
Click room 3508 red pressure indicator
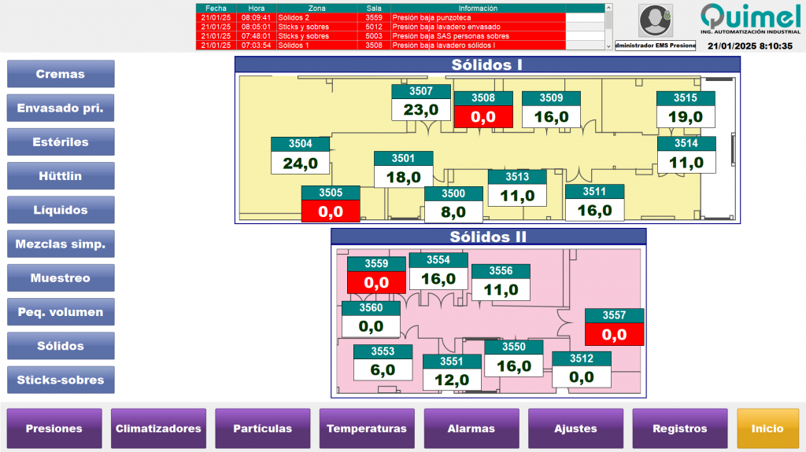(483, 116)
